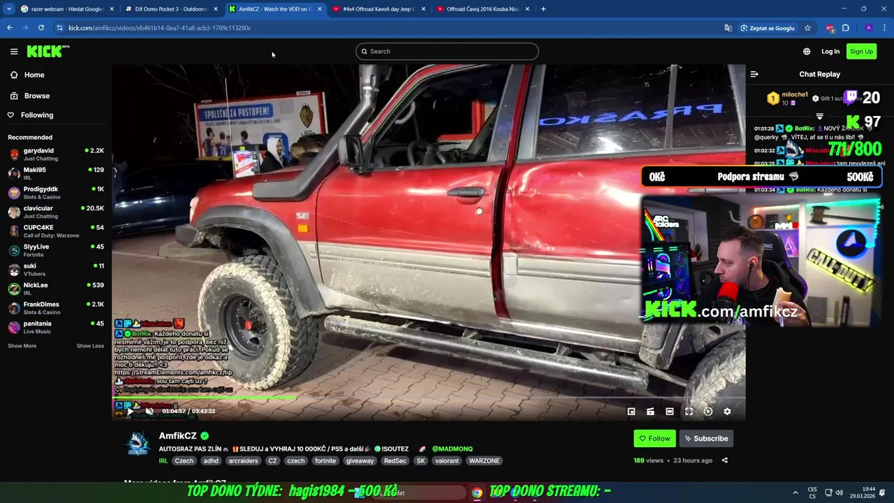
Task: Open AmfikCZ channel name link
Action: point(178,436)
